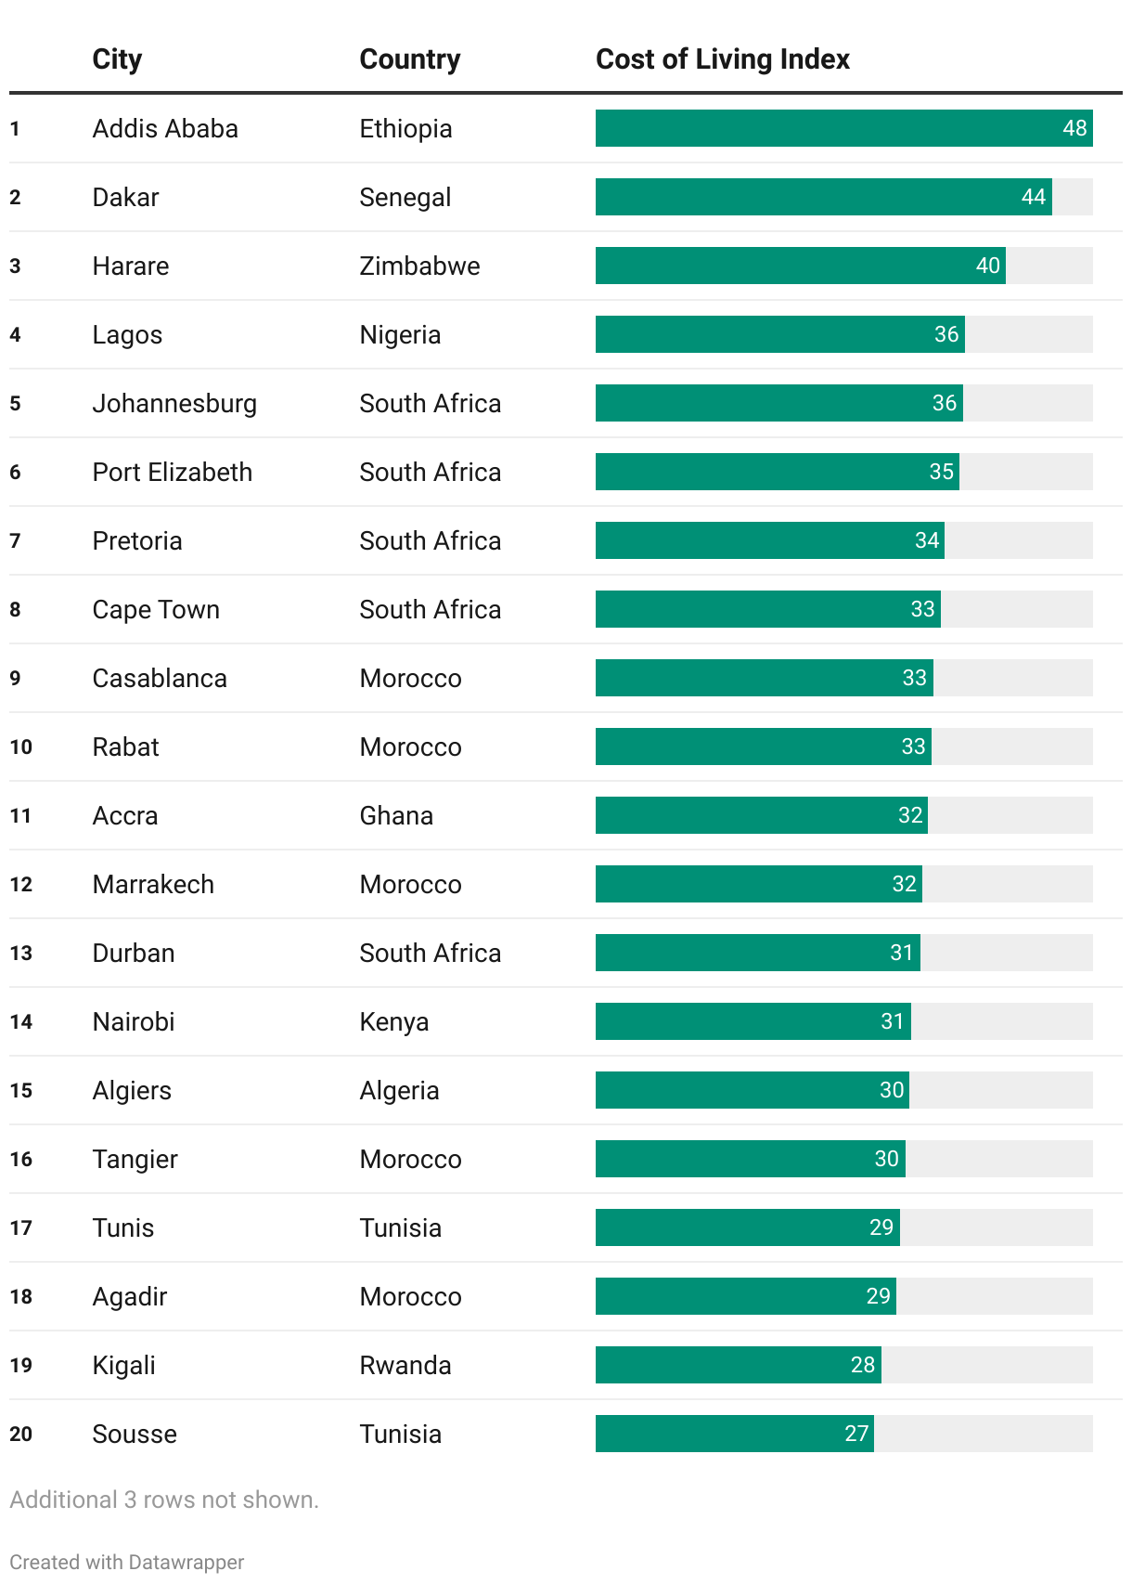The image size is (1132, 1584).
Task: Select the Casablanca city name
Action: coord(160,678)
